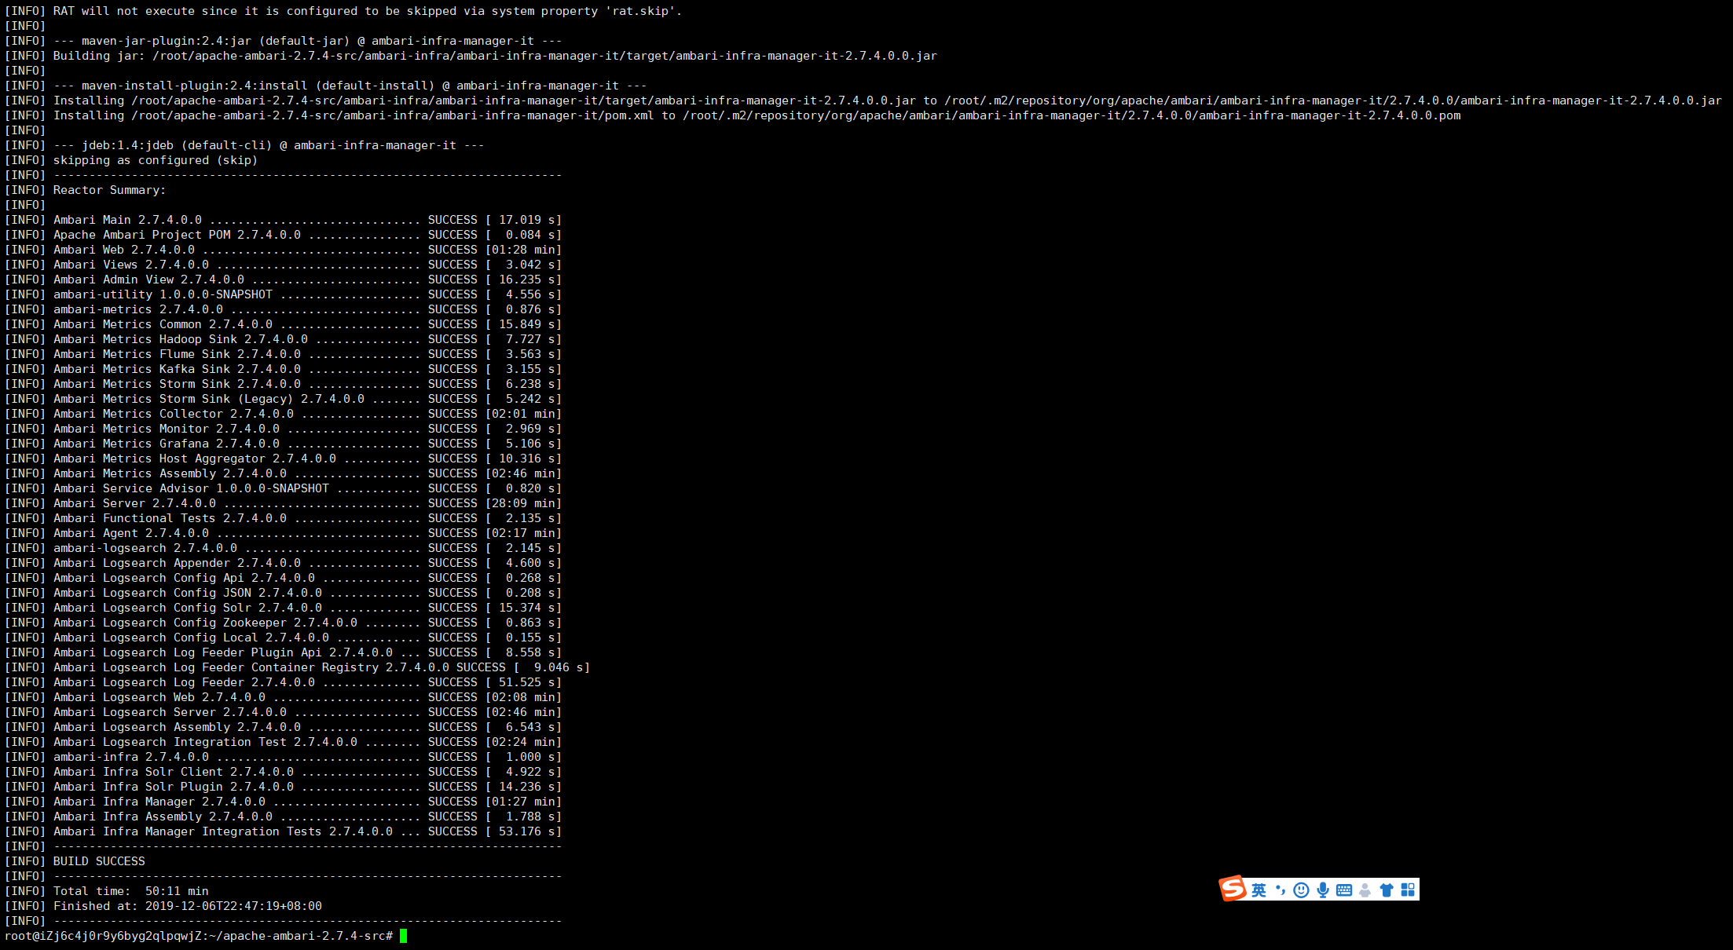The image size is (1733, 950).
Task: Click the 'Ambari Metrics Assembly 2.7.4.0.0' row
Action: (283, 473)
